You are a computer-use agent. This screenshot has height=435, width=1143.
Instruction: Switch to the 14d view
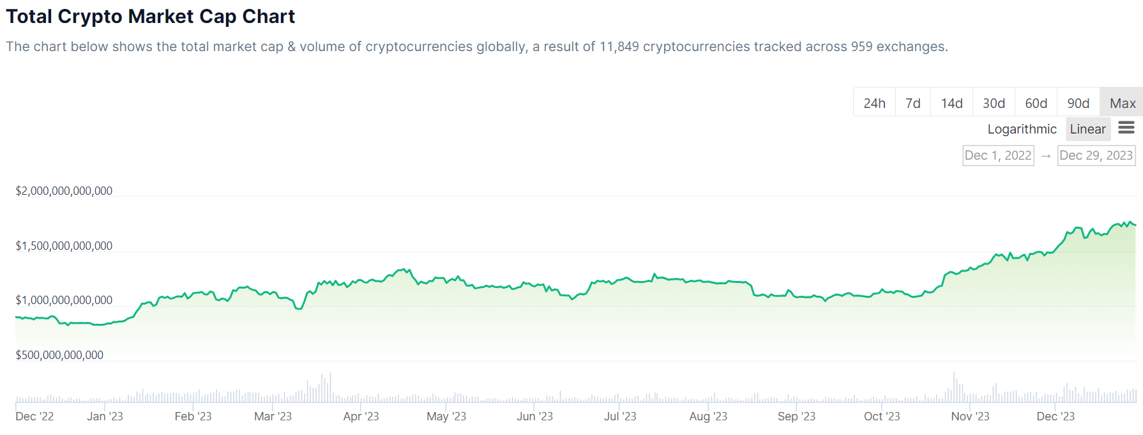coord(951,102)
